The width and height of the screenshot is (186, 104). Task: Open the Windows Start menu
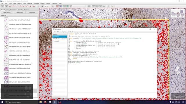point(2,102)
